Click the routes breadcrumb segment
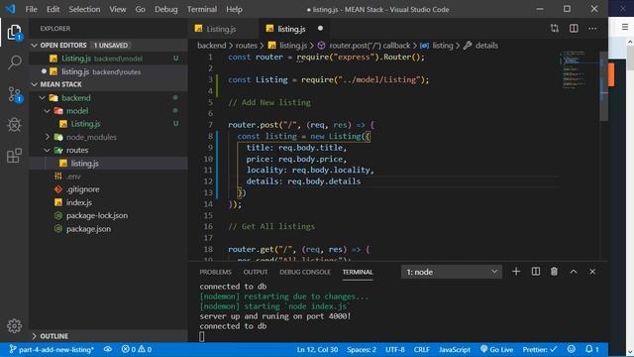Screen dimensions: 634x357 point(247,46)
